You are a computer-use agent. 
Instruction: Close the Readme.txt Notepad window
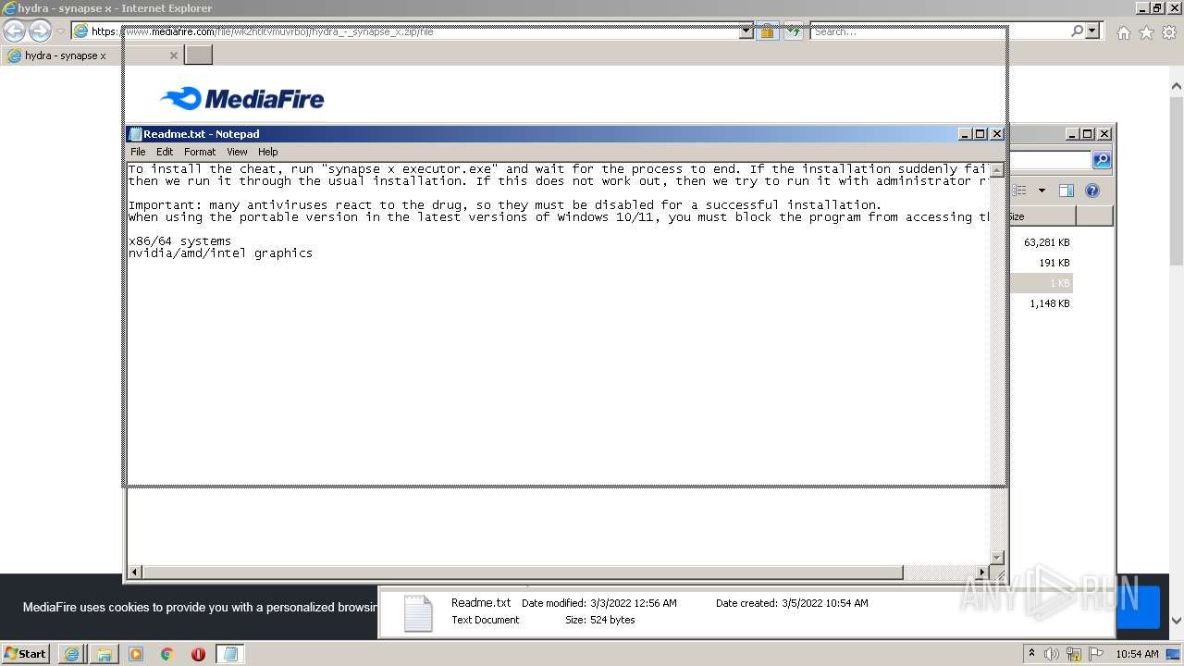(x=997, y=134)
